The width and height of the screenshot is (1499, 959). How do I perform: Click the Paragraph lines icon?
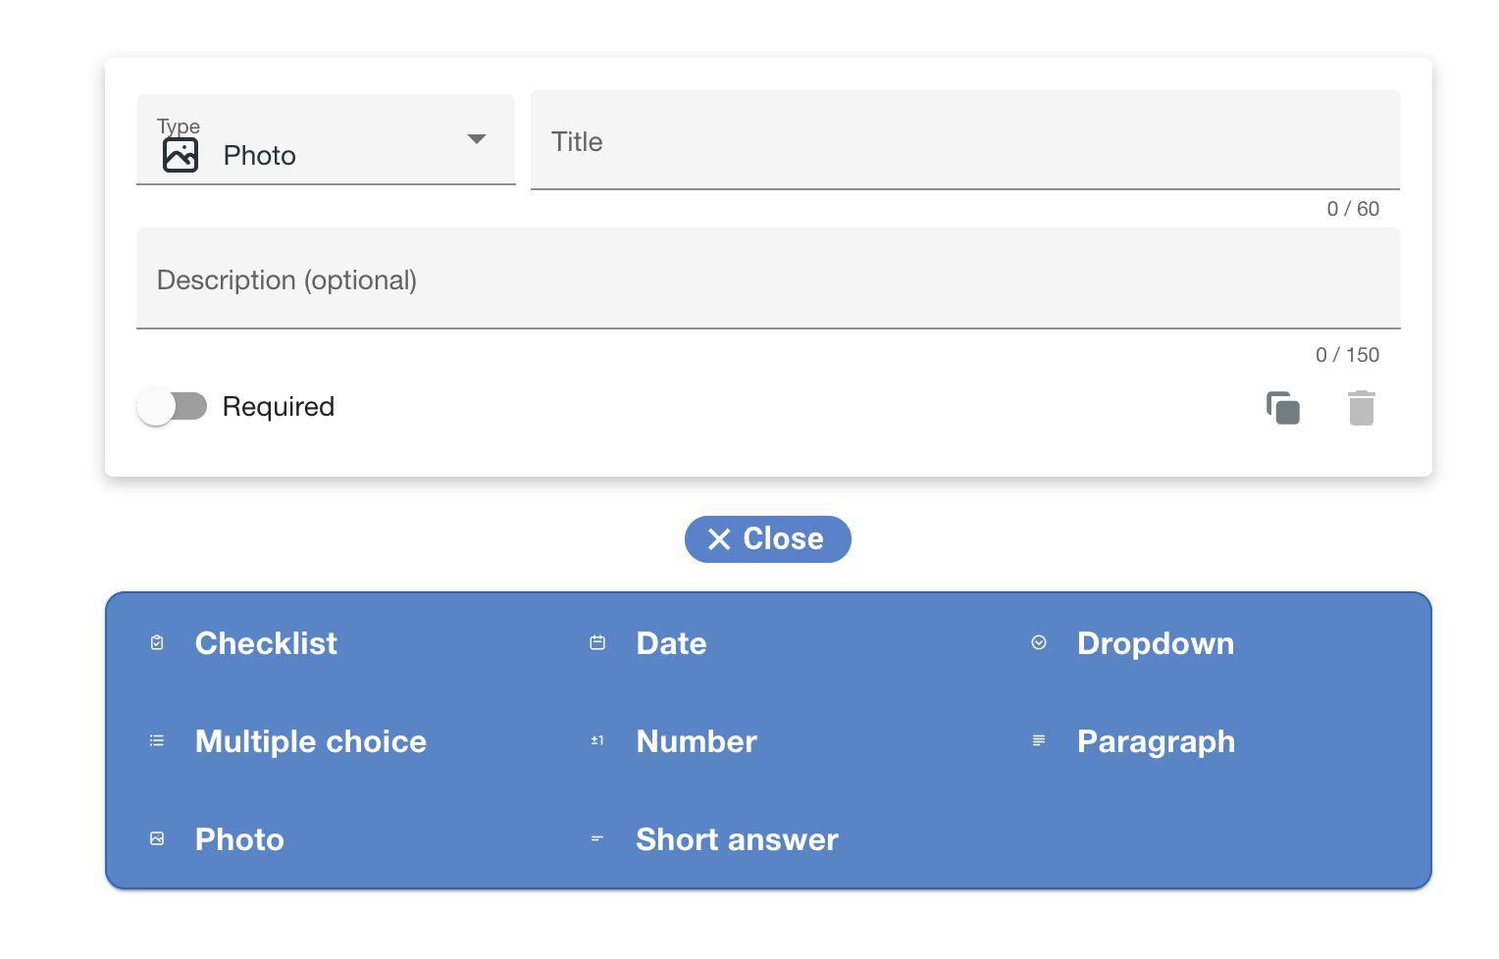tap(1039, 741)
